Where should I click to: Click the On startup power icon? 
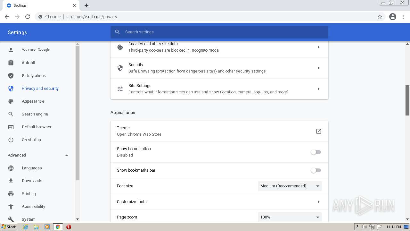[x=11, y=140]
